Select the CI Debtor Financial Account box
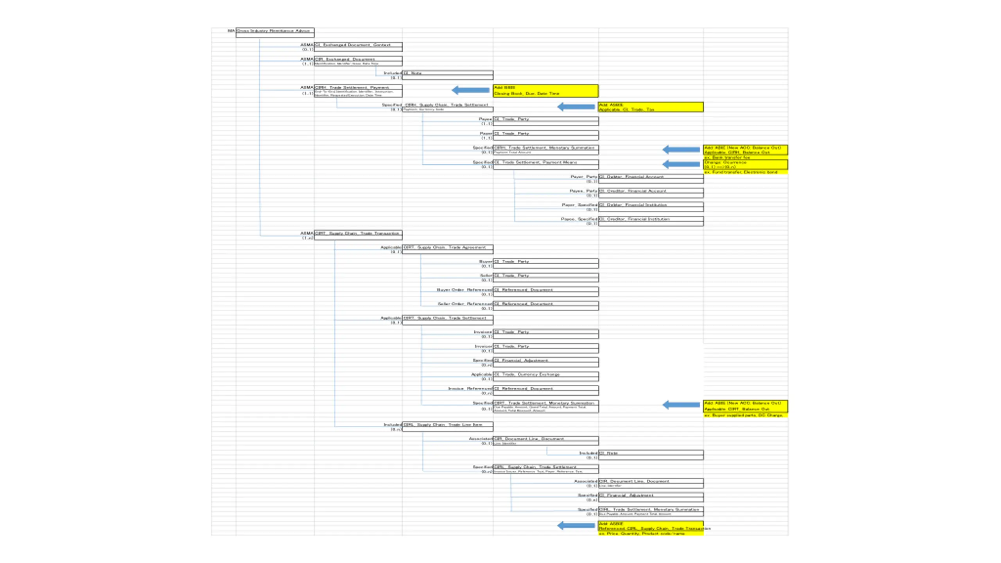Viewport: 1001px width, 563px height. (x=651, y=179)
